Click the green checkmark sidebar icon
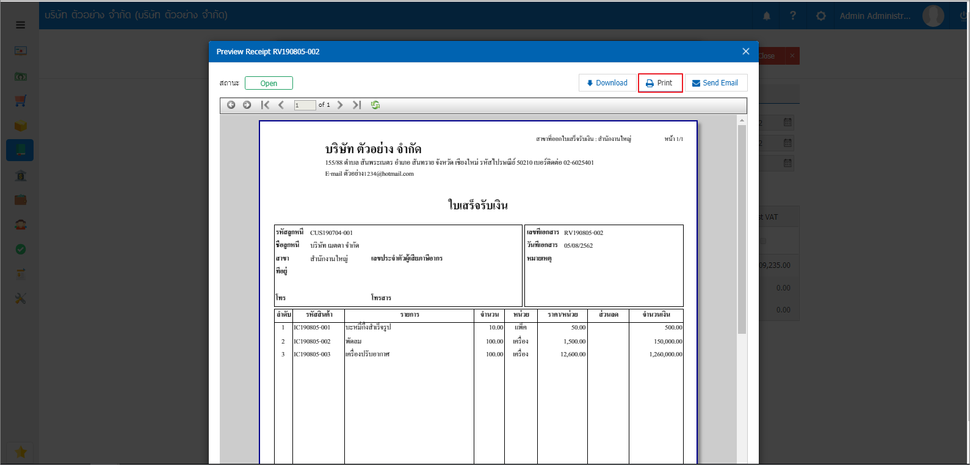 (x=20, y=249)
